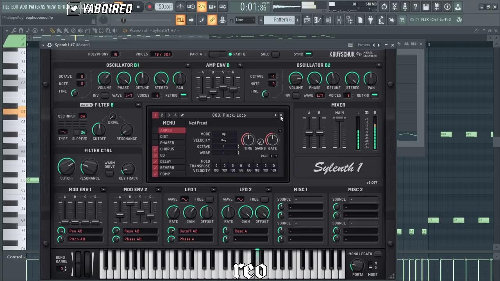Click the arpeggiator MODE Up field
Image resolution: width=500 pixels, height=281 pixels.
(225, 134)
